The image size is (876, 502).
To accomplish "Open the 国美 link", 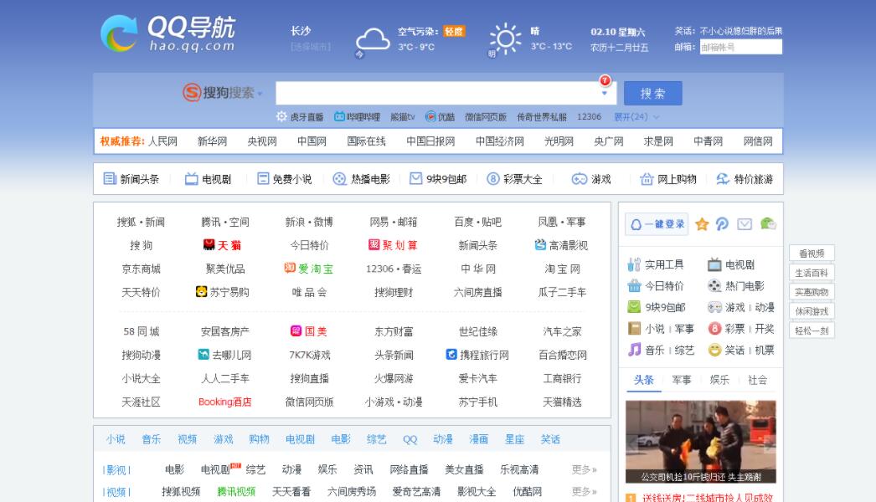I will coord(308,331).
